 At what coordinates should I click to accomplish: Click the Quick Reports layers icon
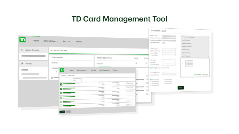point(22,50)
